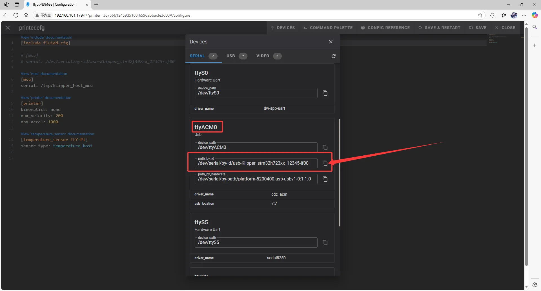This screenshot has width=541, height=291.
Task: Click Save & Restart
Action: [x=439, y=28]
